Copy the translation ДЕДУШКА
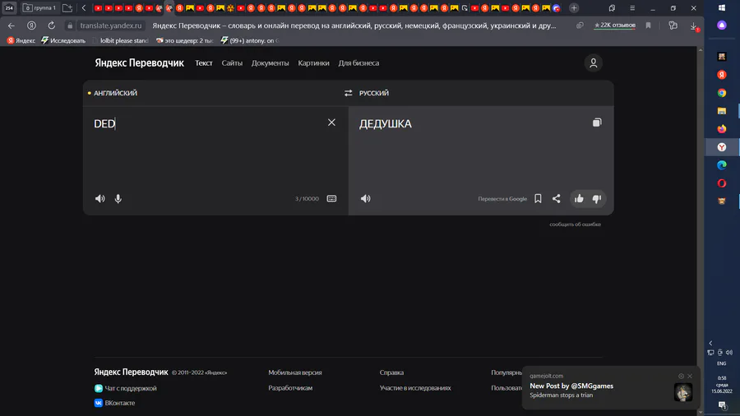 click(597, 122)
